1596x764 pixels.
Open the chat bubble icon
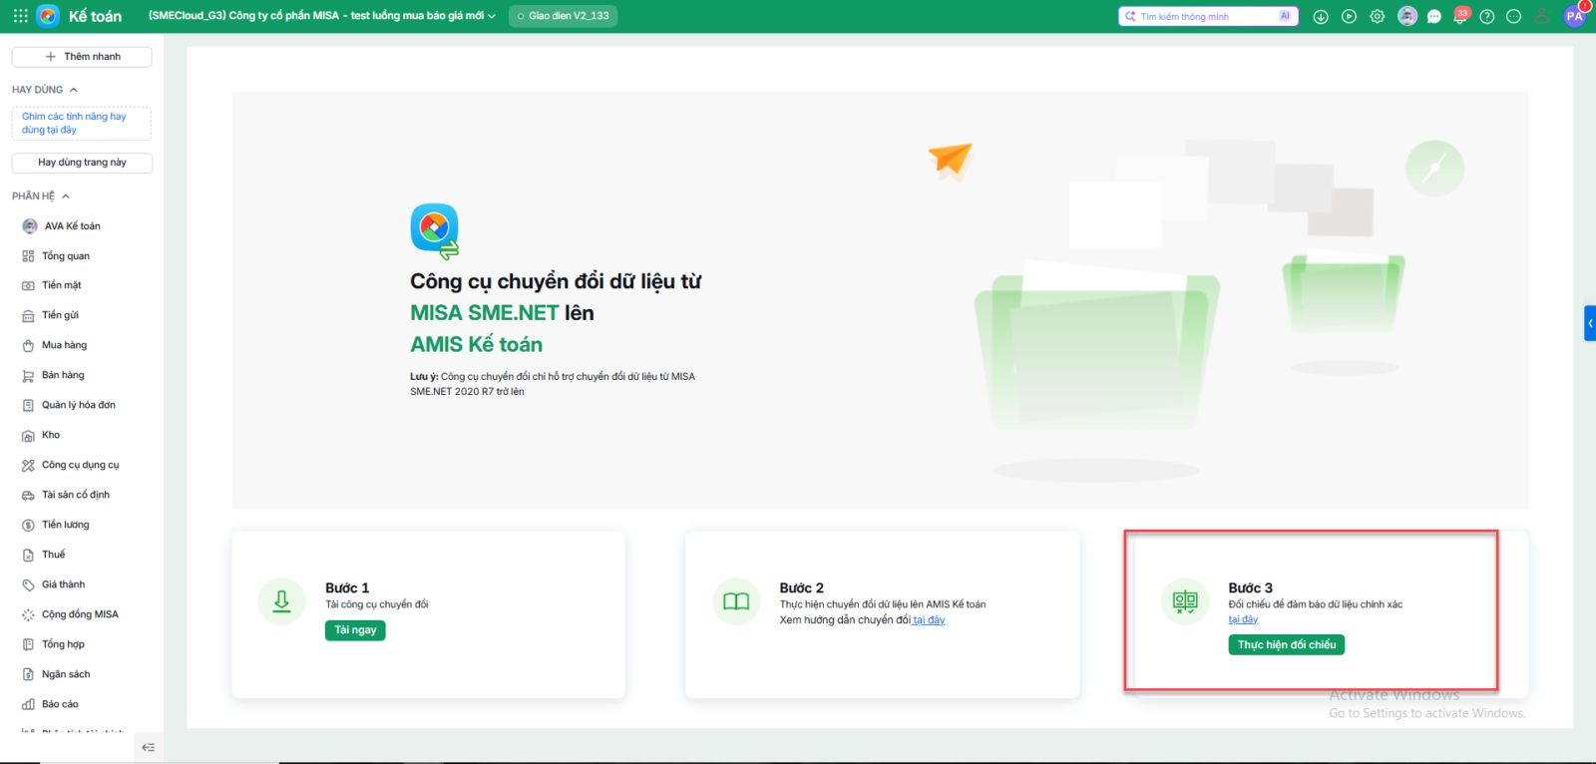[x=1434, y=16]
